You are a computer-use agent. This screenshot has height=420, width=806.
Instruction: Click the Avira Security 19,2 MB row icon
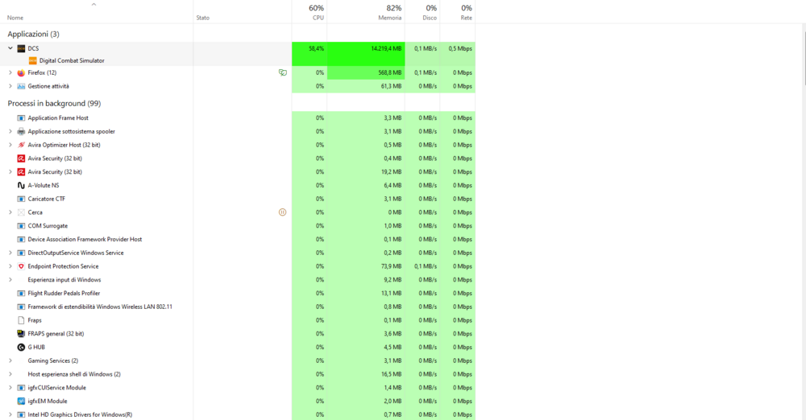[21, 172]
